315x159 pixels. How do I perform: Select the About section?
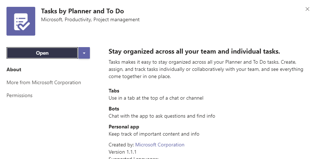coord(14,69)
